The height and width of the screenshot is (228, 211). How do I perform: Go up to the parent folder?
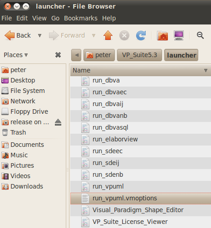point(108,35)
